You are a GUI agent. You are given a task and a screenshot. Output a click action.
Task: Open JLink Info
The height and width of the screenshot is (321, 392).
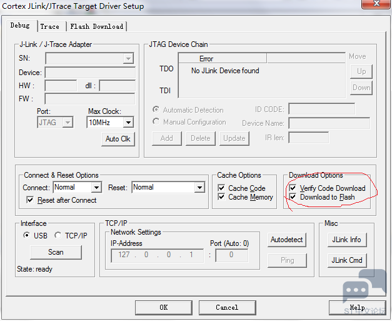click(x=347, y=240)
